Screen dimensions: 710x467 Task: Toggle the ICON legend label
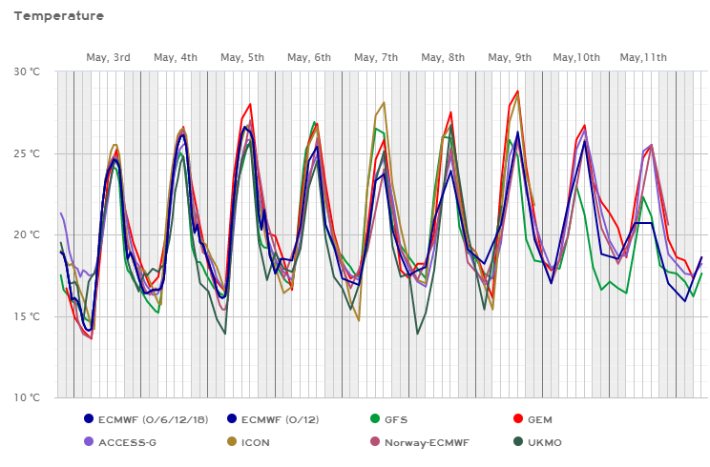[x=256, y=442]
